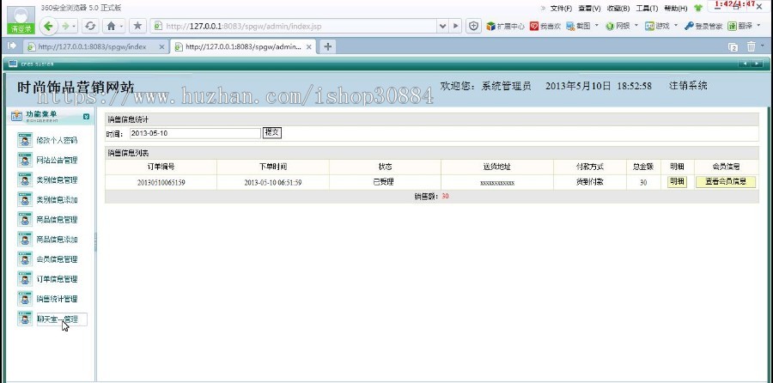Reload the page with the refresh icon
The image size is (773, 383).
pyautogui.click(x=89, y=26)
